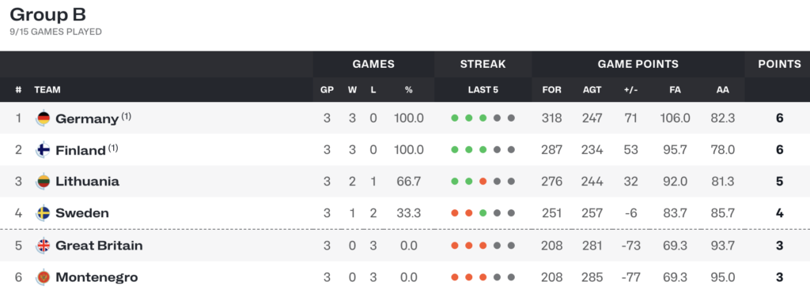
Task: Click Lithuania's red loss streak dot
Action: pos(483,182)
